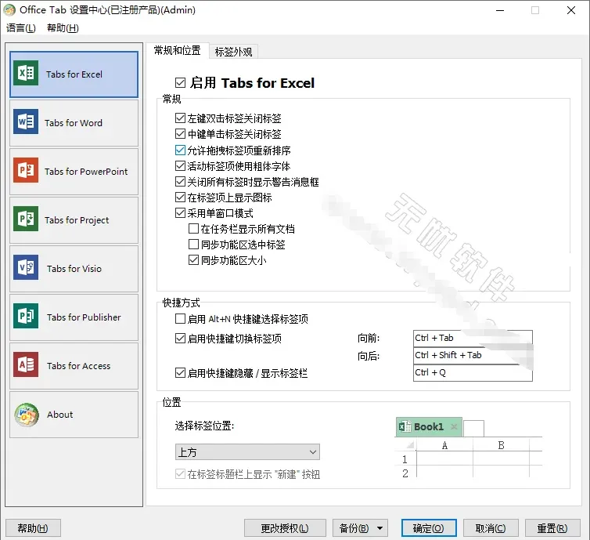Click column B header in preview sheet

point(501,445)
